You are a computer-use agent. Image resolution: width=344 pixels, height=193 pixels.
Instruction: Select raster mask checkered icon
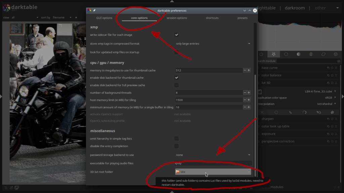pos(332,112)
